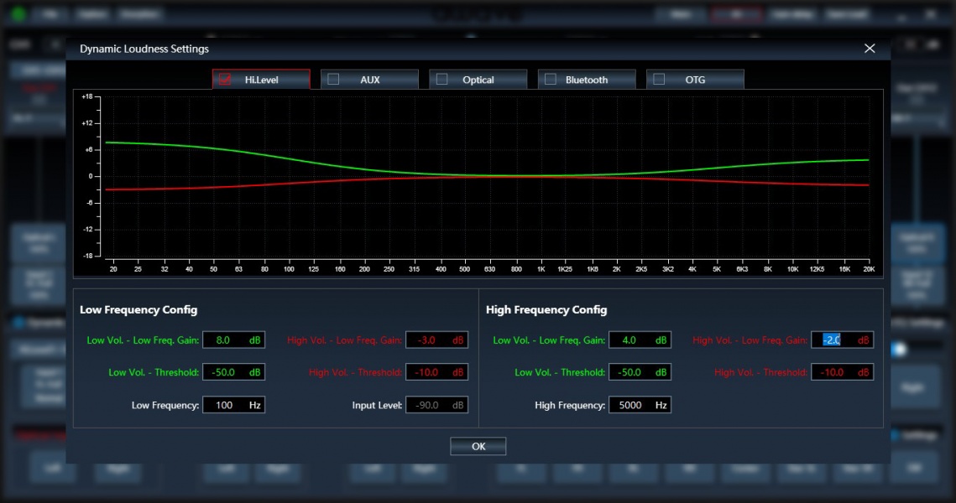Confirm settings with the OK button
This screenshot has width=956, height=503.
pos(478,446)
